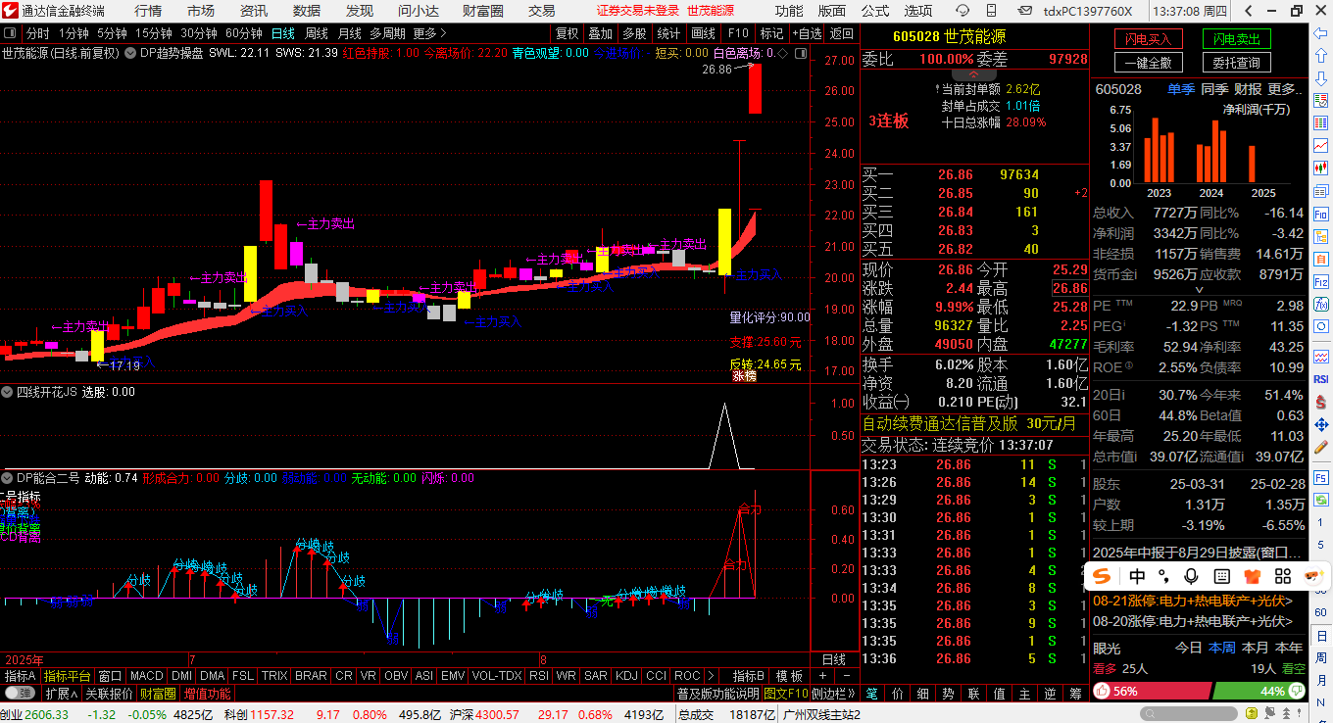The image size is (1333, 723).
Task: Click the 返回 button
Action: (x=842, y=32)
